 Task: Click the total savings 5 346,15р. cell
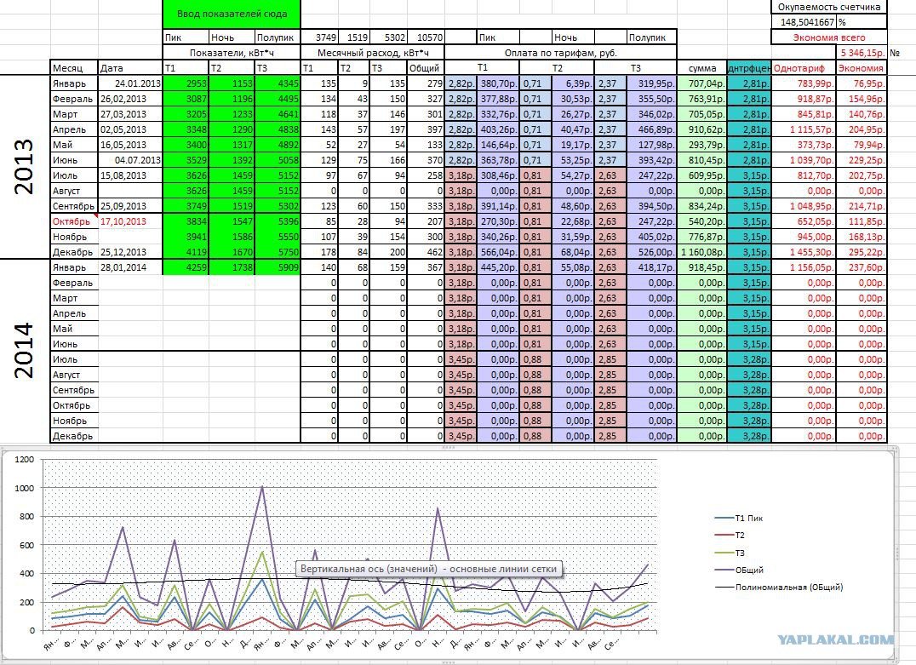coord(862,53)
